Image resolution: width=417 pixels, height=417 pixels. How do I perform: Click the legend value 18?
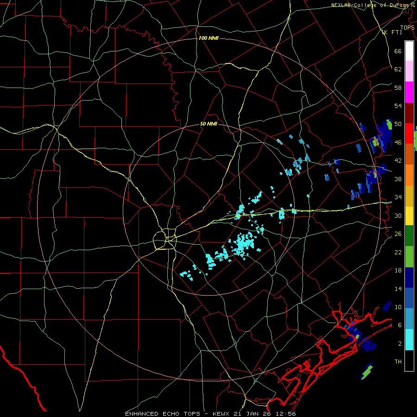(398, 271)
